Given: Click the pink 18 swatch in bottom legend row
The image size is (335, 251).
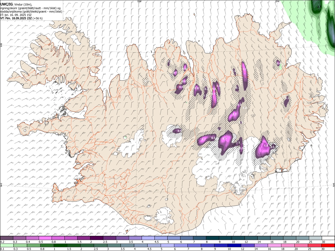Looking at the screenshot, I should tap(287, 245).
